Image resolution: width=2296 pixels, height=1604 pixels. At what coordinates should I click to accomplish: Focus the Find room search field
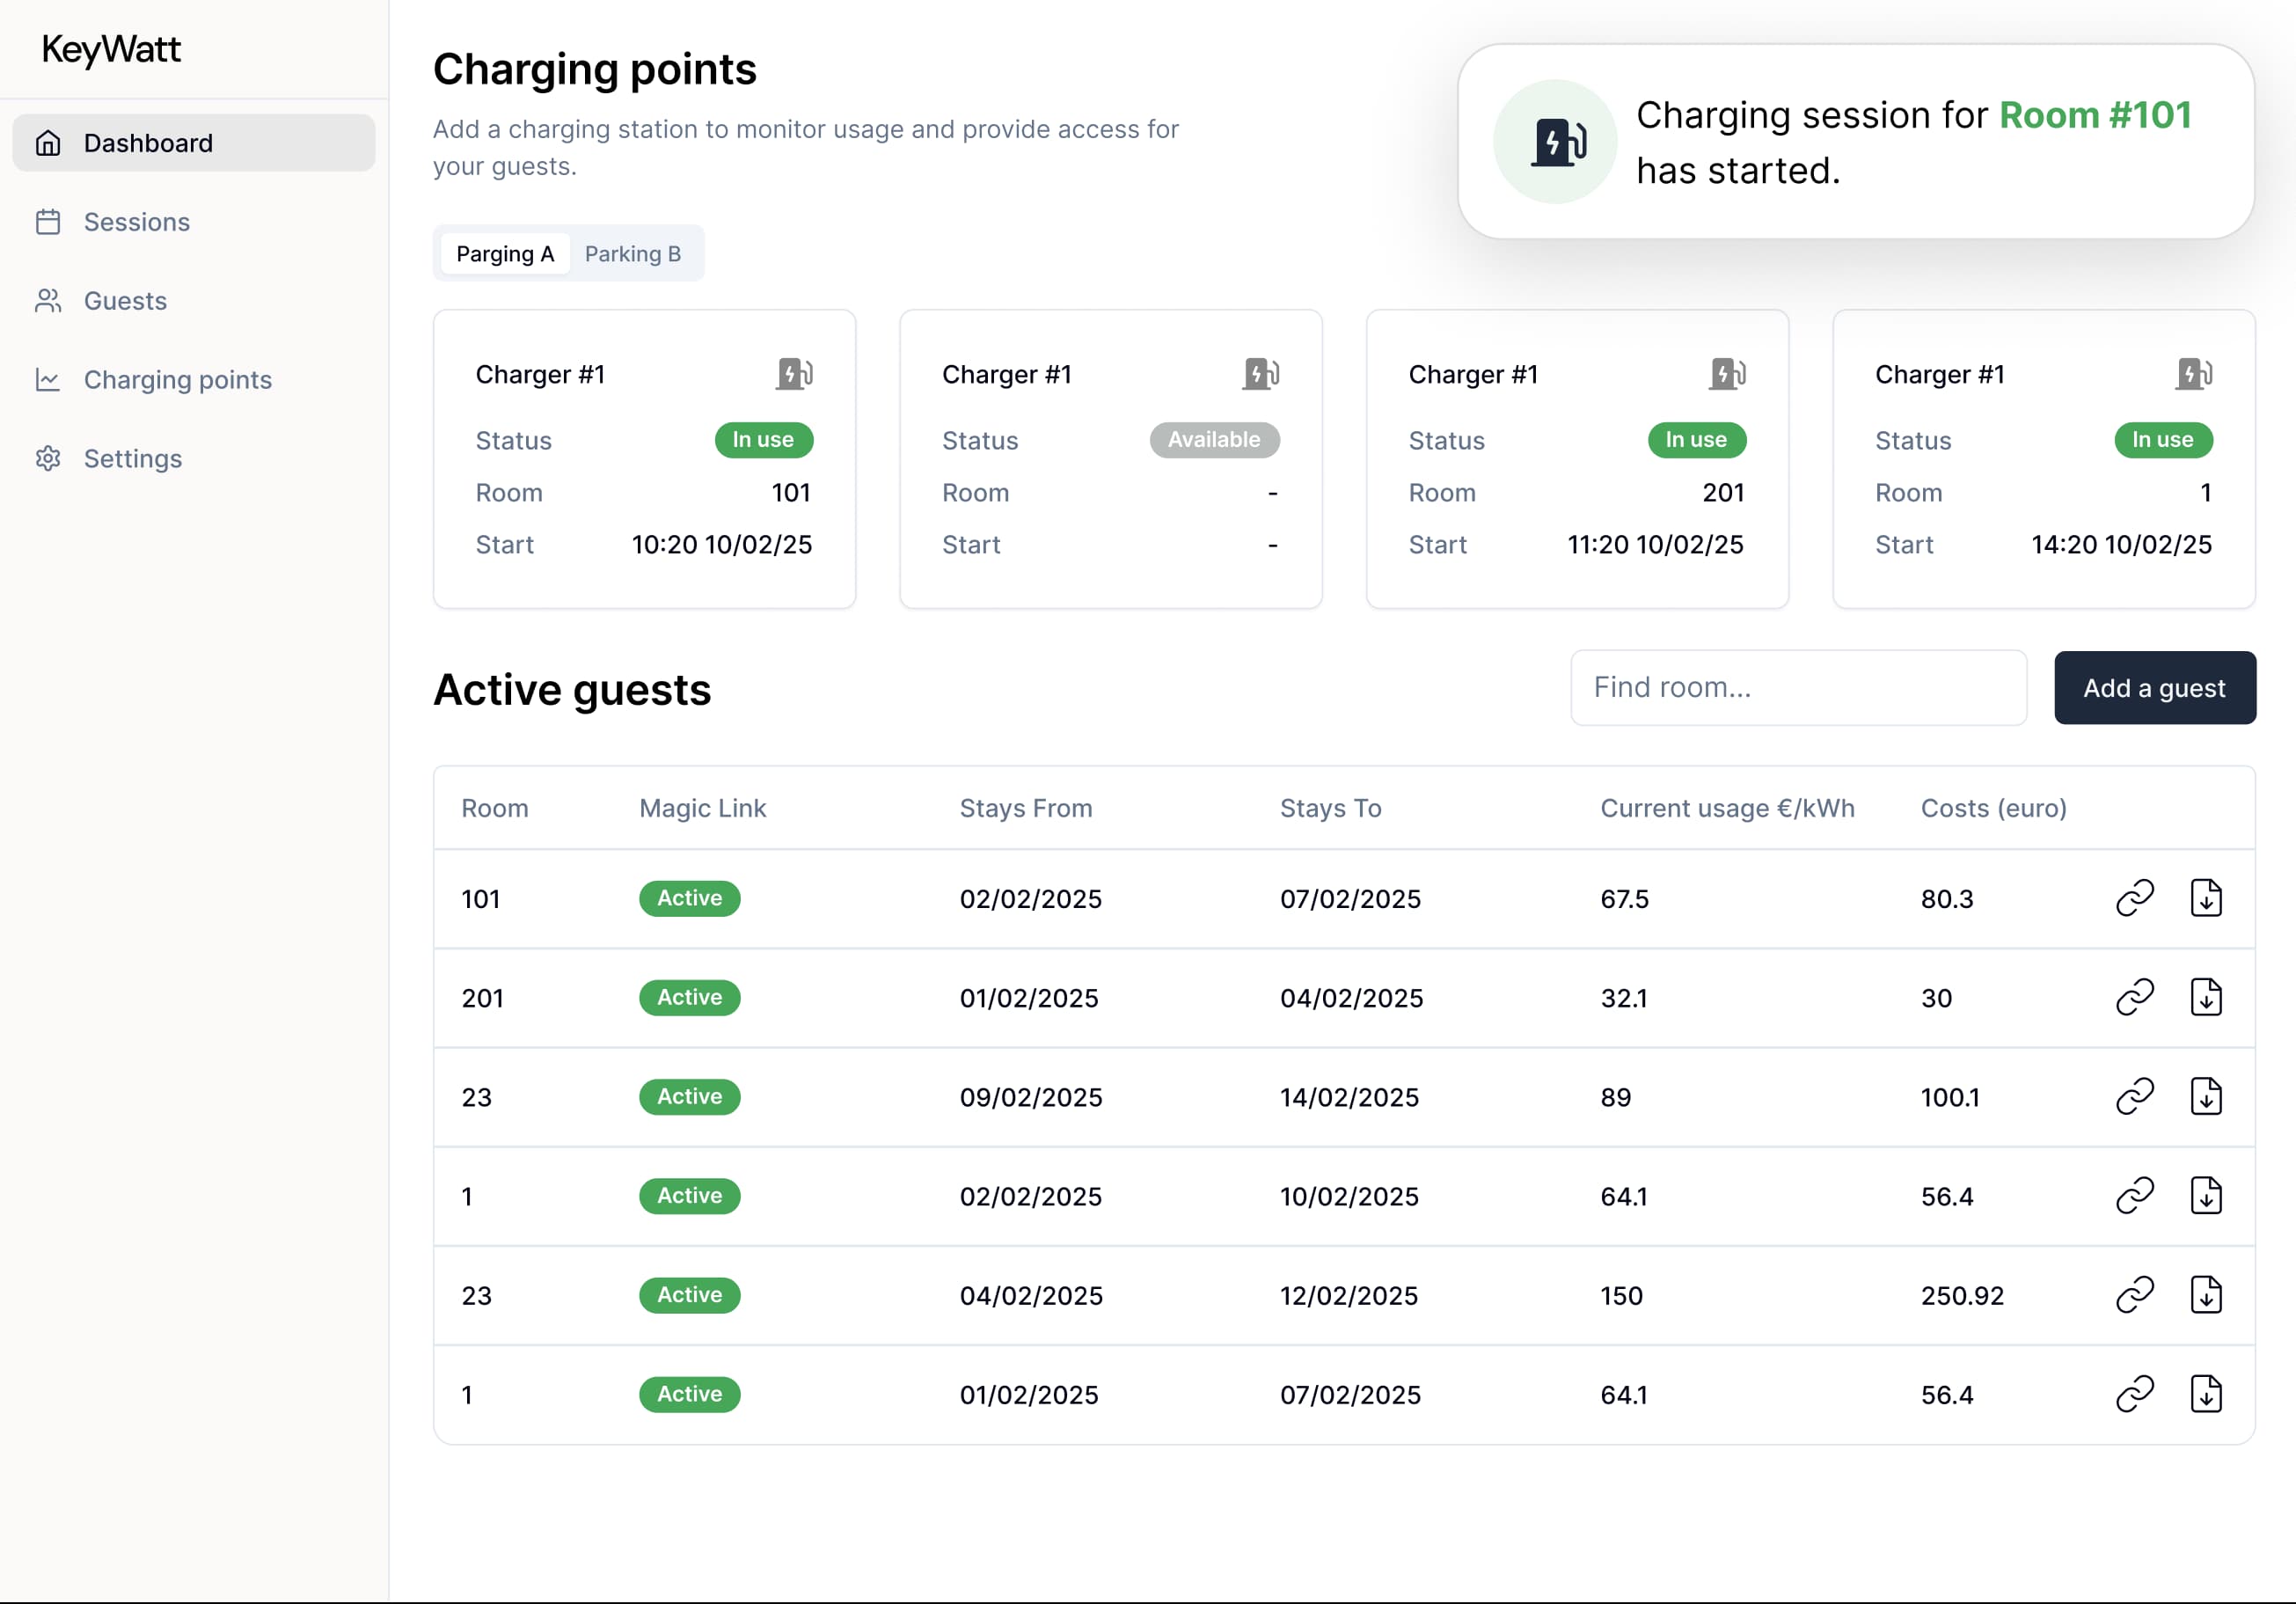pos(1798,688)
